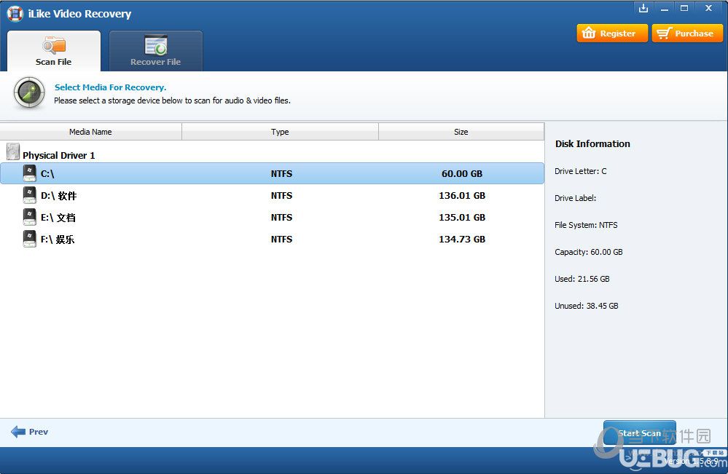
Task: Select the D:\ 软件 drive name
Action: point(58,196)
